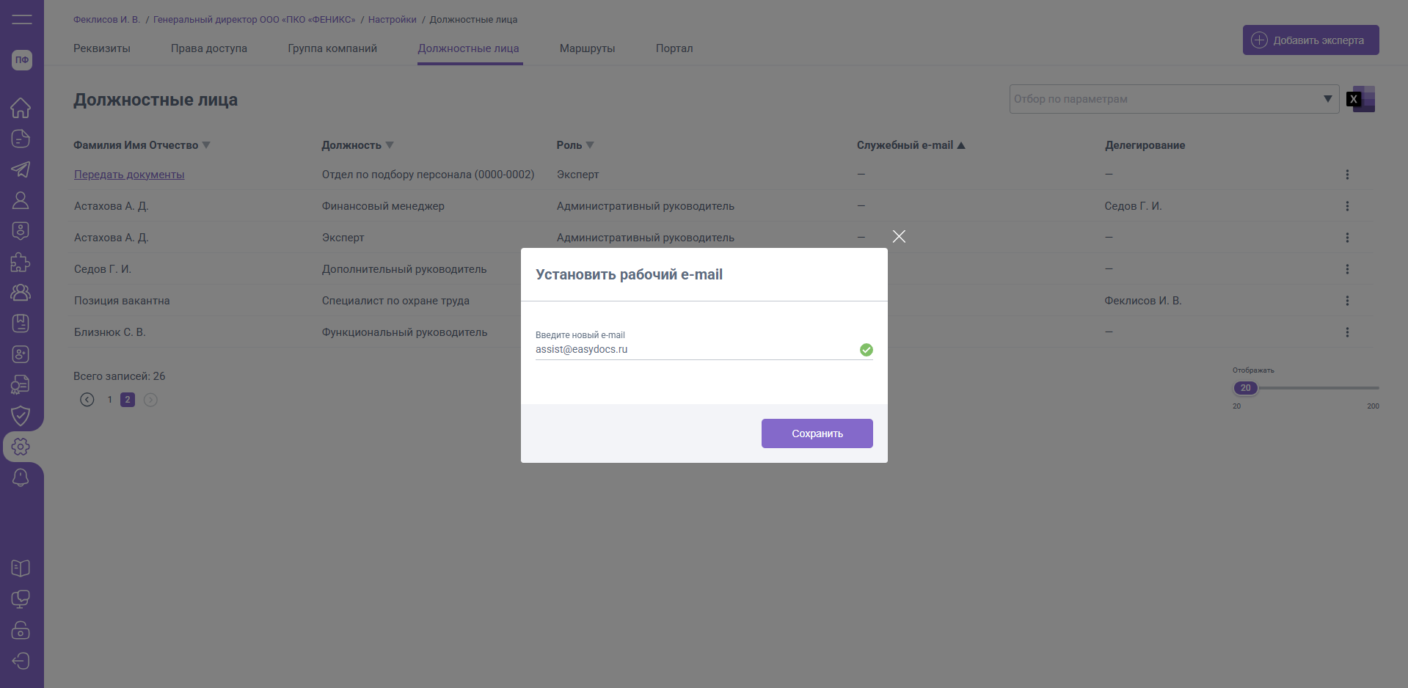Open the settings gear in sidebar
The width and height of the screenshot is (1408, 688).
point(21,446)
